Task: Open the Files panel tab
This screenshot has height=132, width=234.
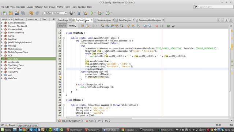Action: [44, 19]
